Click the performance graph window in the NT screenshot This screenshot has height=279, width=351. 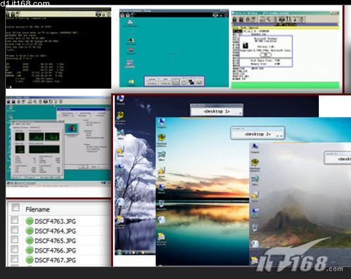click(x=37, y=149)
